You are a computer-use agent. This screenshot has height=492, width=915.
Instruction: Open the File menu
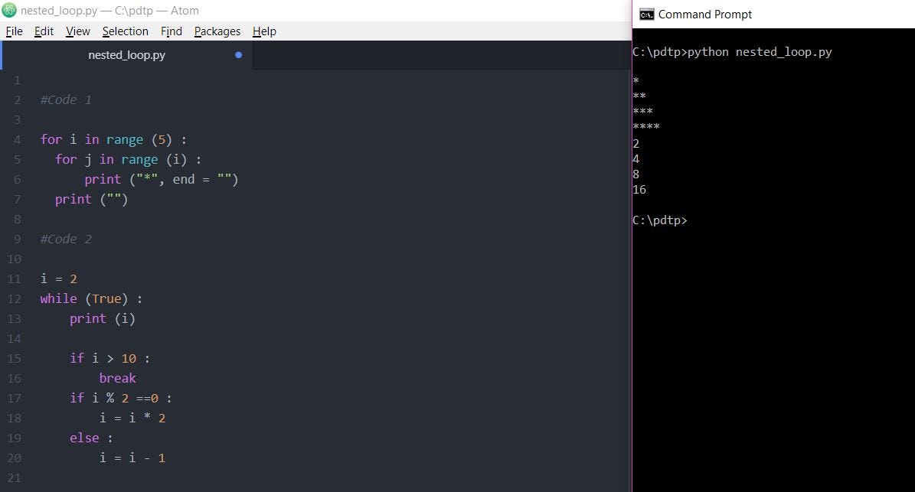14,31
